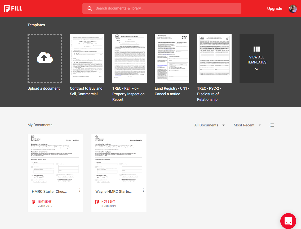Expand templates with the chevron down arrow
This screenshot has height=229, width=301.
(x=257, y=69)
